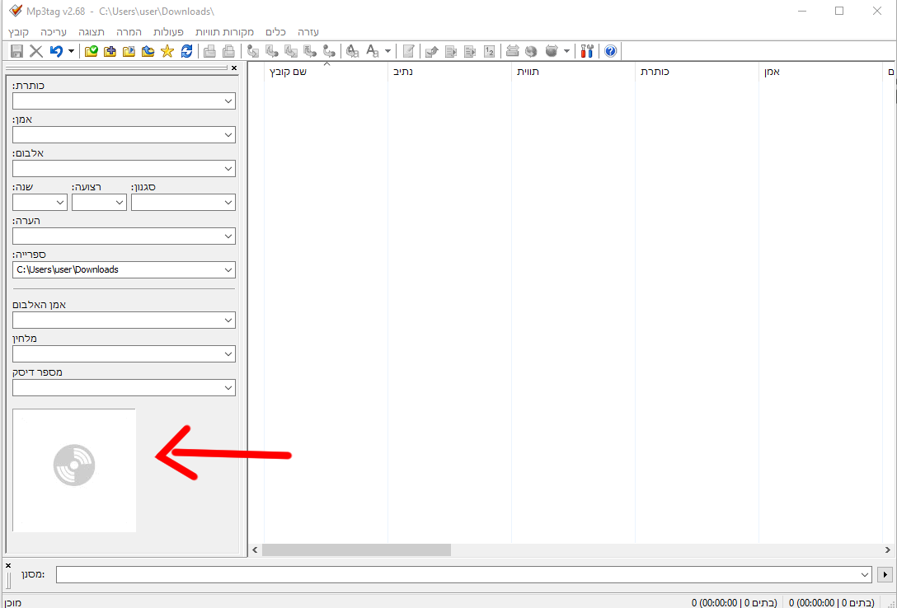The height and width of the screenshot is (608, 897).
Task: Expand the ספרייה path dropdown
Action: [229, 269]
